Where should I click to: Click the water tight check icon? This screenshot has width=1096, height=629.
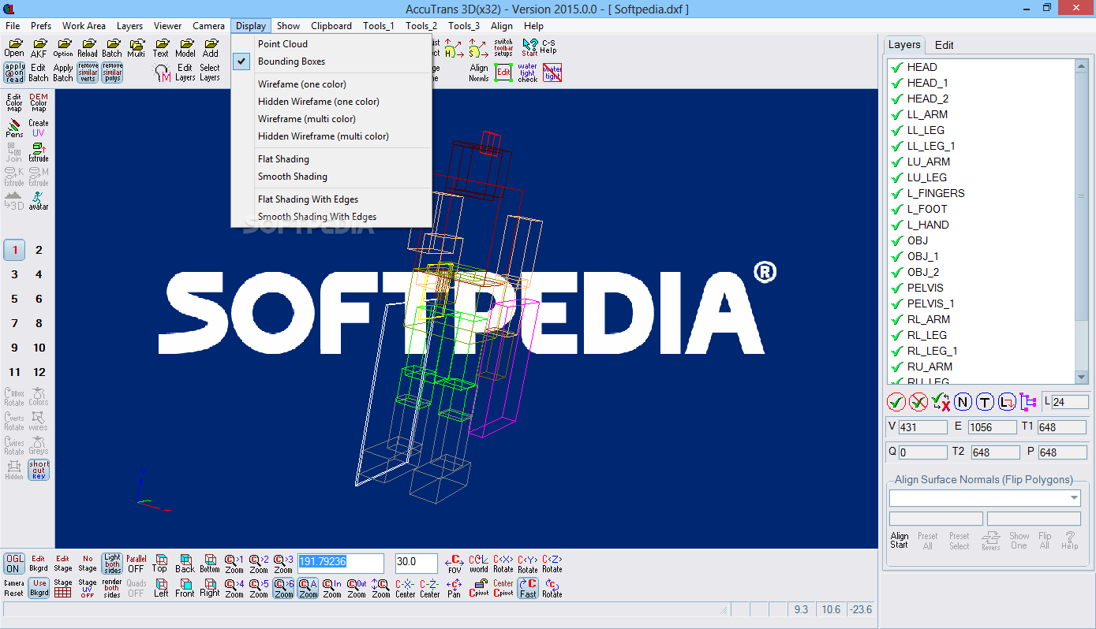528,73
